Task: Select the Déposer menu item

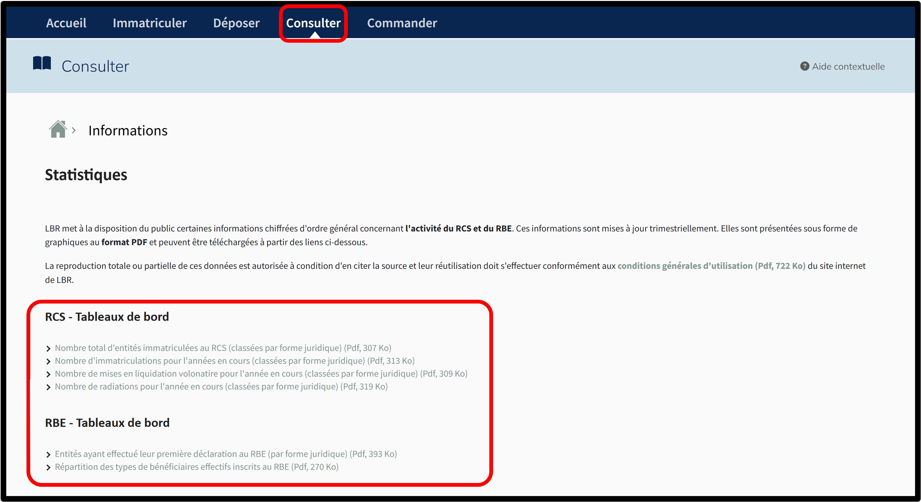Action: click(236, 23)
